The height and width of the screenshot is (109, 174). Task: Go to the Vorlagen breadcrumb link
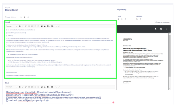[7, 8]
